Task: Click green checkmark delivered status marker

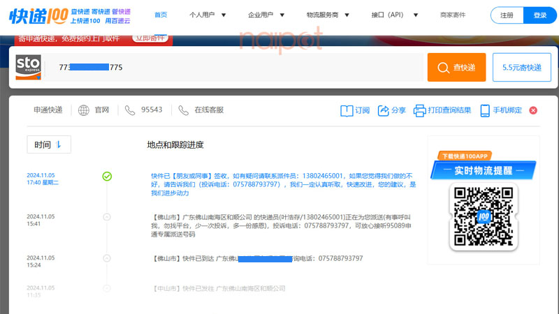Action: click(107, 176)
